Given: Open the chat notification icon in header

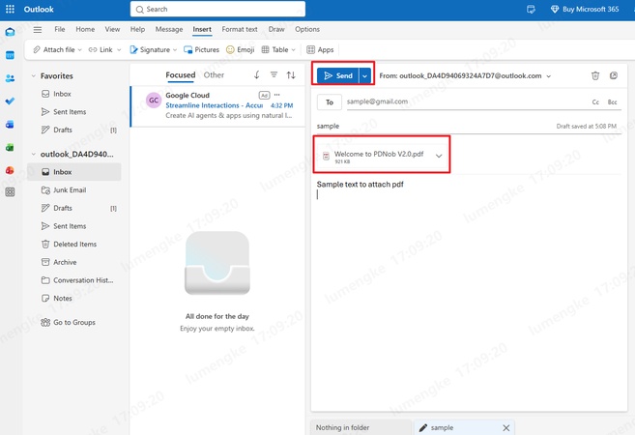Looking at the screenshot, I should click(x=531, y=9).
